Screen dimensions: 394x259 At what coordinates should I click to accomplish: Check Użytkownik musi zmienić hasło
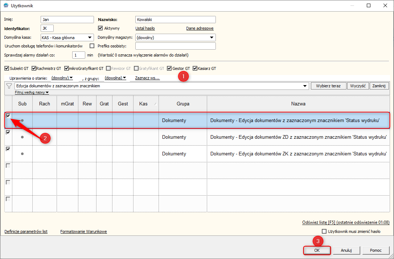[x=324, y=231]
